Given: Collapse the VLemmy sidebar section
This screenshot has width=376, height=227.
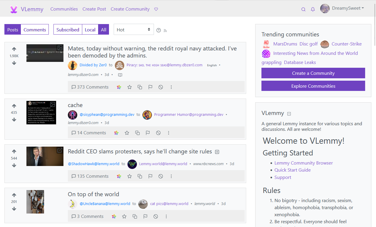Looking at the screenshot, I should 289,114.
